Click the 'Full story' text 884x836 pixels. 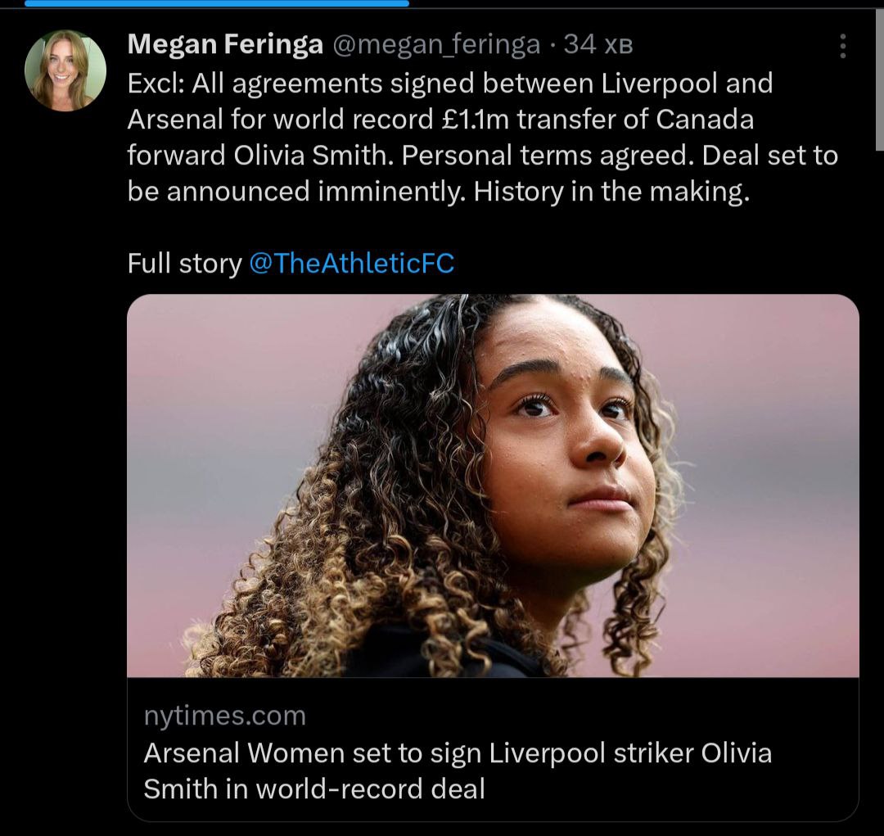[x=184, y=264]
